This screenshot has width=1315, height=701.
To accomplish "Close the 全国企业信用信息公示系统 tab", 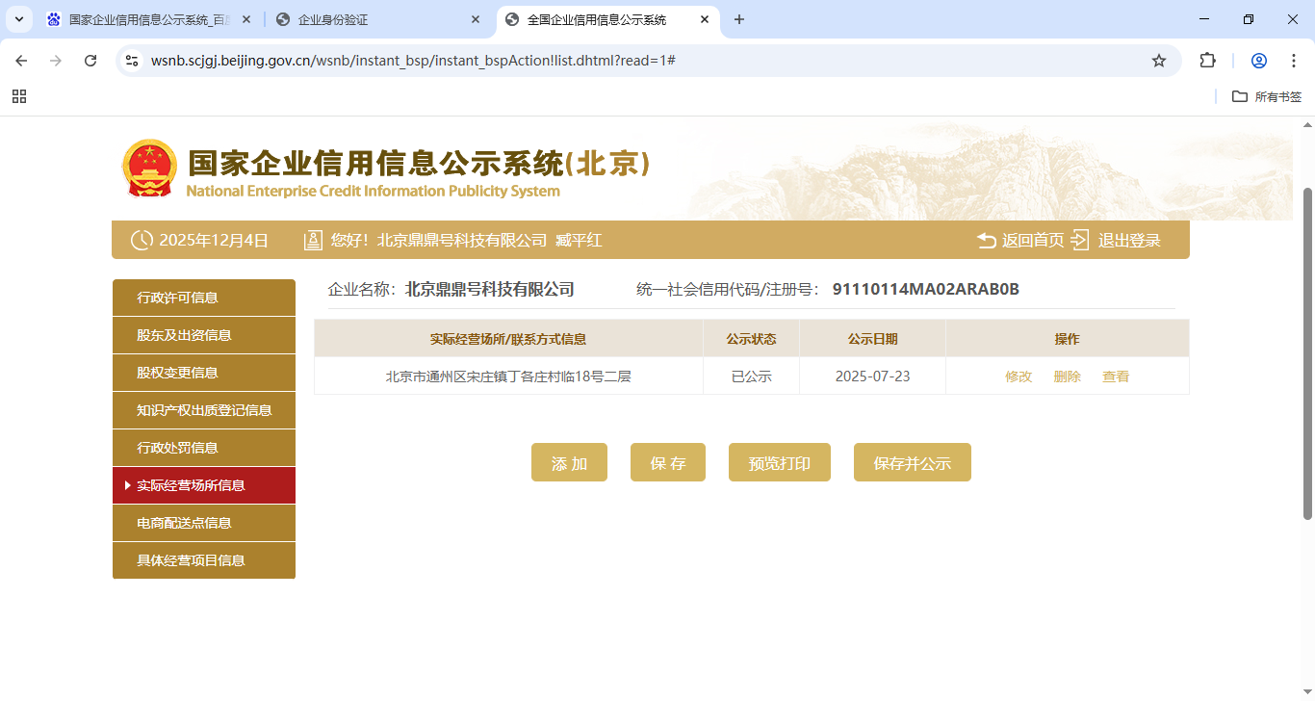I will 705,19.
